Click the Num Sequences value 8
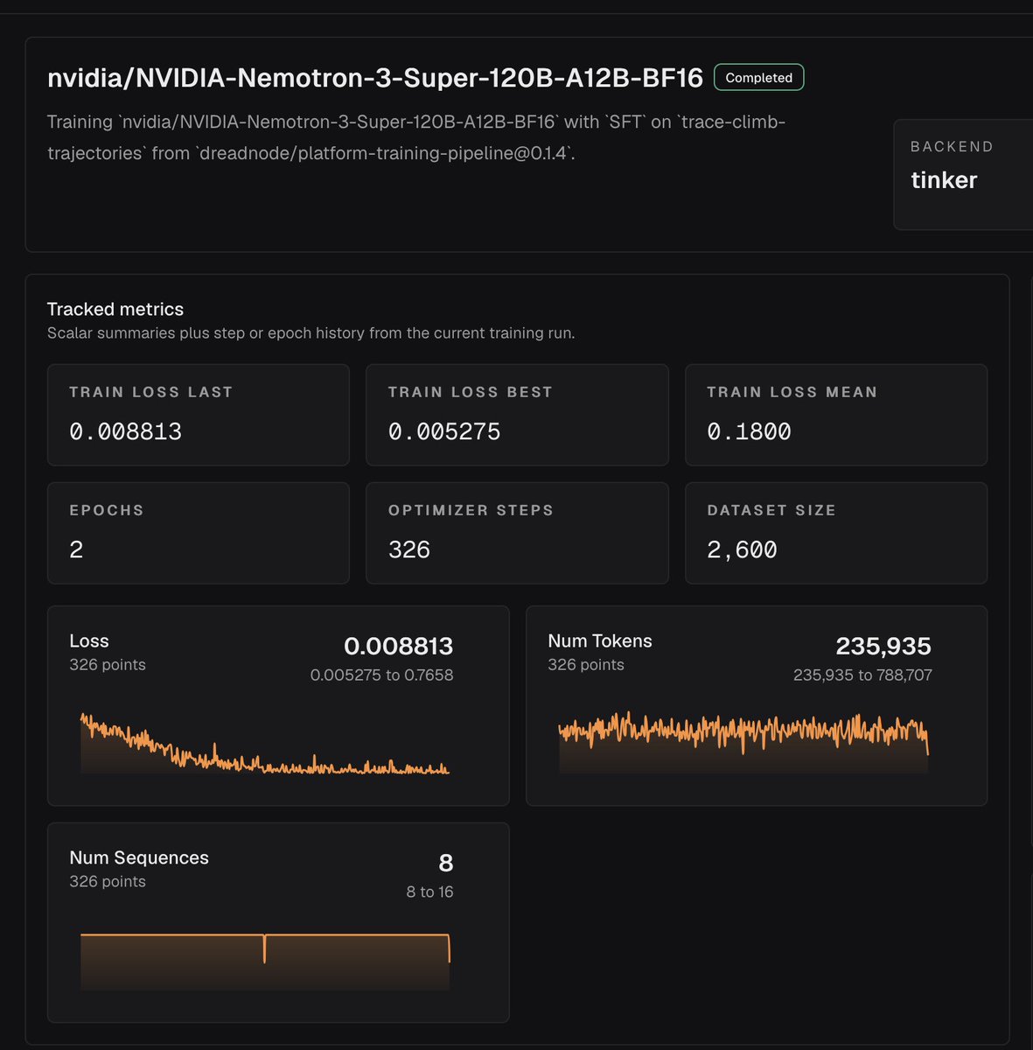This screenshot has width=1033, height=1050. [445, 863]
